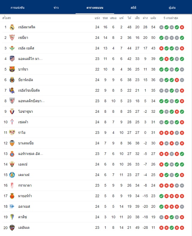Click the Atletico Madrid crest in row 4

[12, 59]
